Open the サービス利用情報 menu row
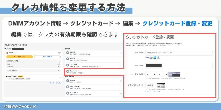Image resolution: width=221 pixels, height=110 pixels. (94, 87)
